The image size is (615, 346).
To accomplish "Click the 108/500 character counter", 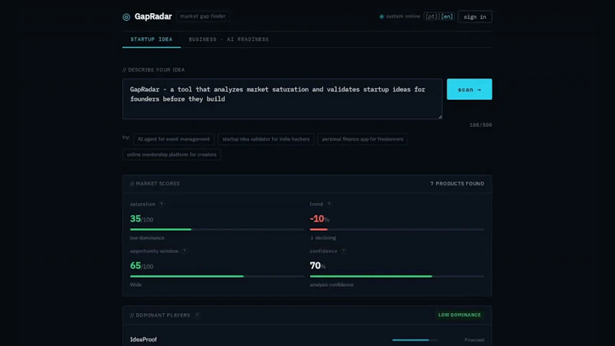I will (x=480, y=125).
